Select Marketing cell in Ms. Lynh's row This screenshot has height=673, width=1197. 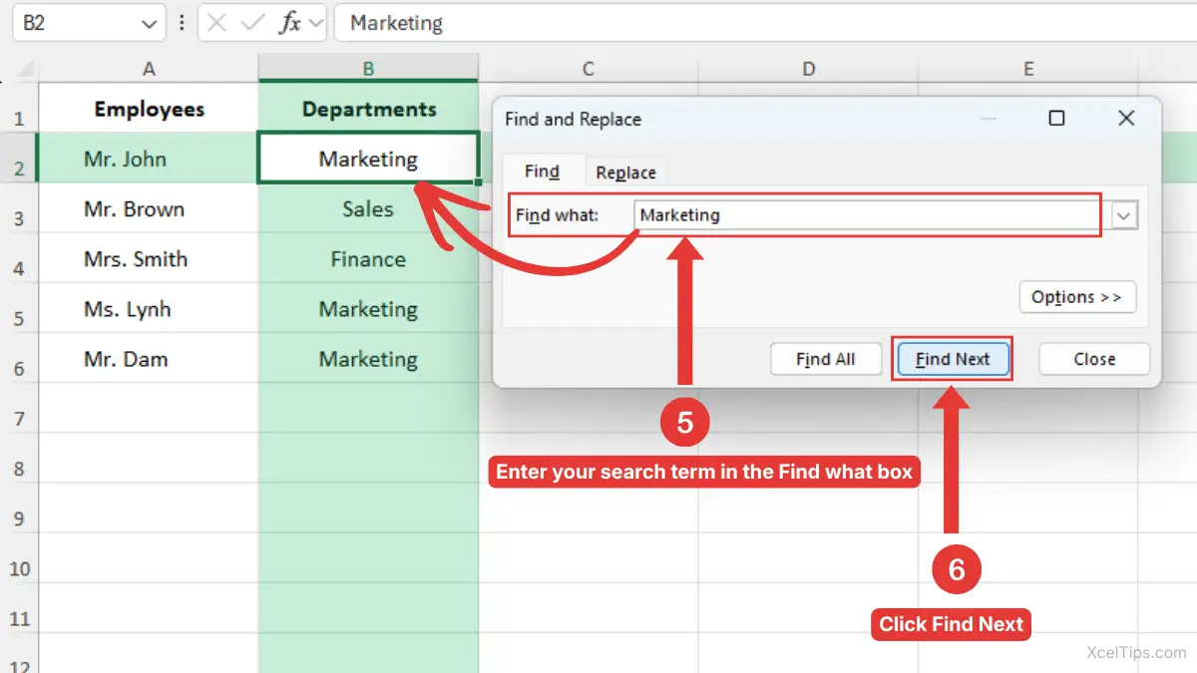[369, 309]
